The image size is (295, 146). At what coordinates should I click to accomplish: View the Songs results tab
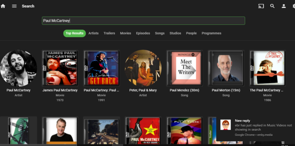160,33
